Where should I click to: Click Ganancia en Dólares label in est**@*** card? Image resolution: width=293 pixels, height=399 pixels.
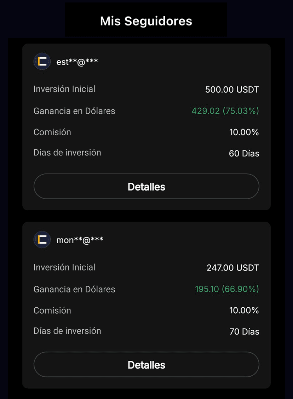74,111
